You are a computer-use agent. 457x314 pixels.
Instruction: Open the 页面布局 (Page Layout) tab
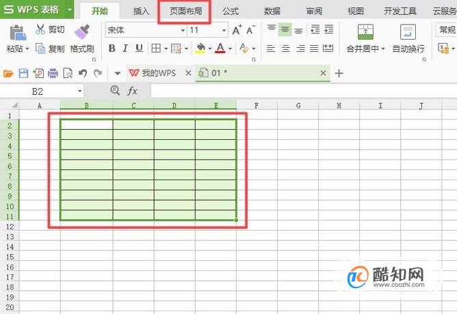click(x=186, y=12)
